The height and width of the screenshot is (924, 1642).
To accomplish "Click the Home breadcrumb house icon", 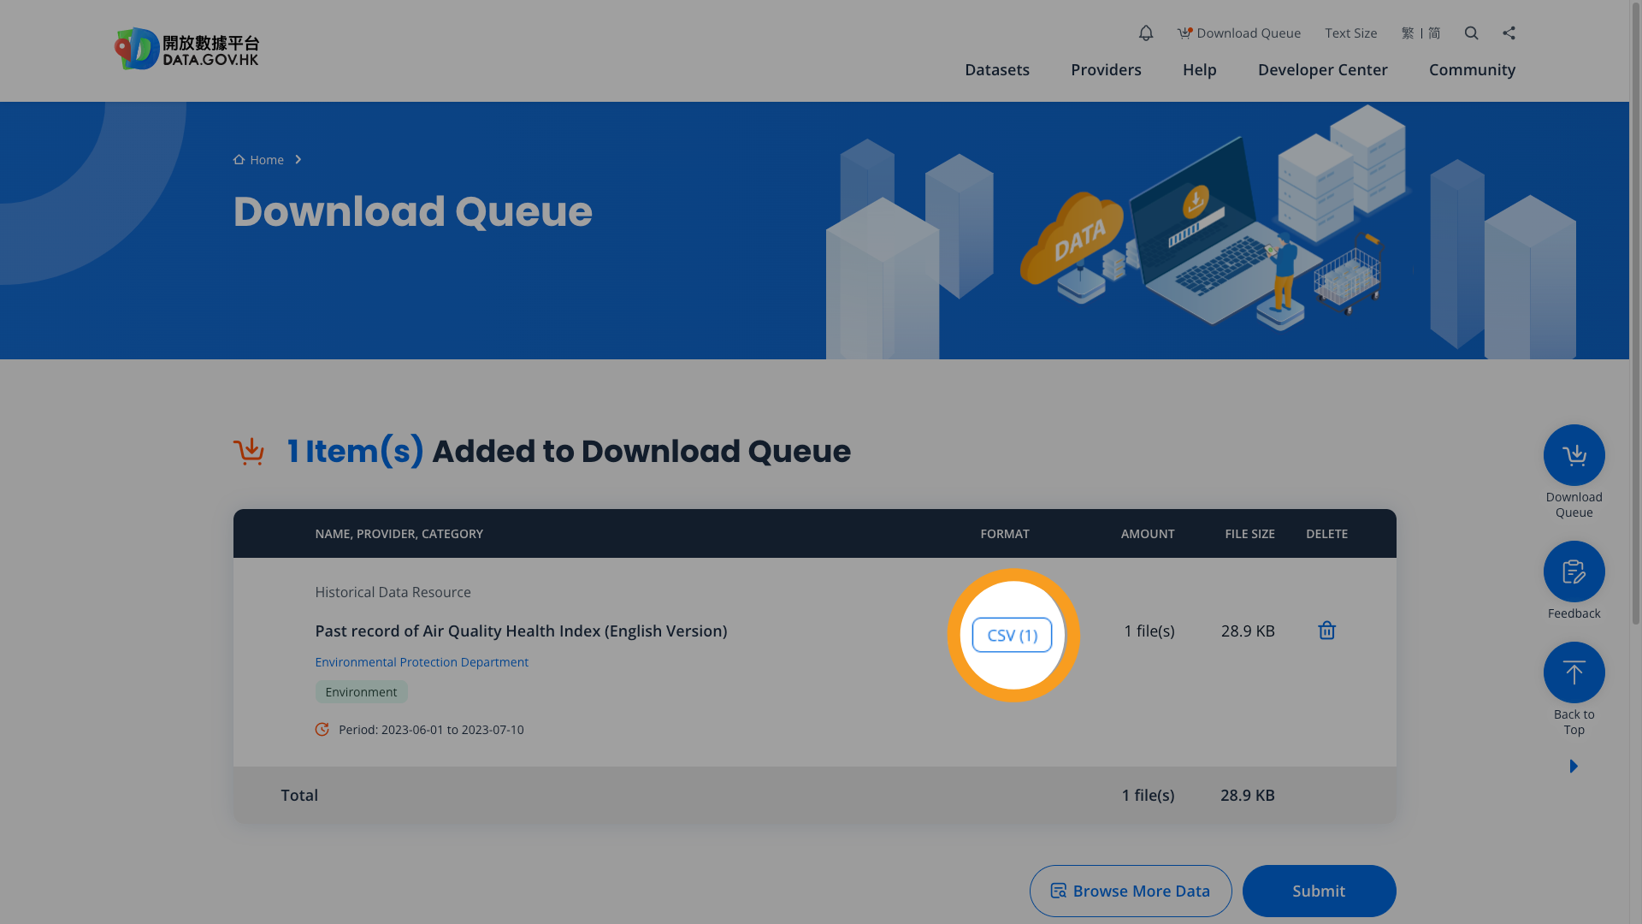I will click(x=240, y=159).
